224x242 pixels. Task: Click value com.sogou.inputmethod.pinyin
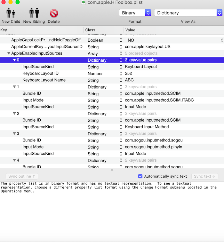click(x=154, y=147)
